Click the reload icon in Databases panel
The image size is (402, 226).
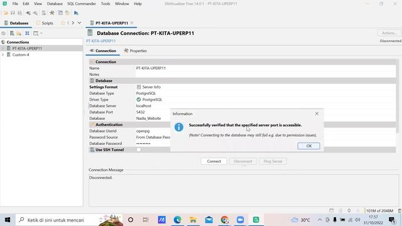click(3, 33)
